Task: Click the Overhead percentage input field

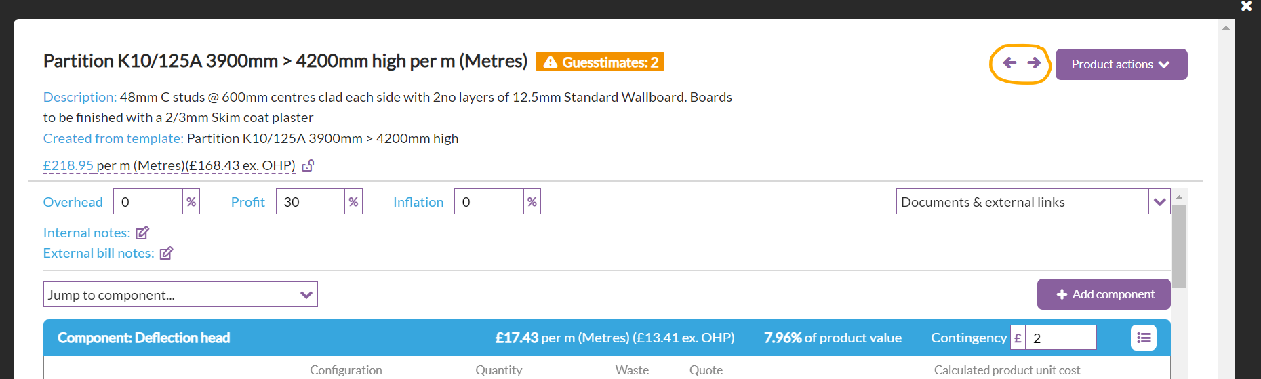Action: point(148,202)
